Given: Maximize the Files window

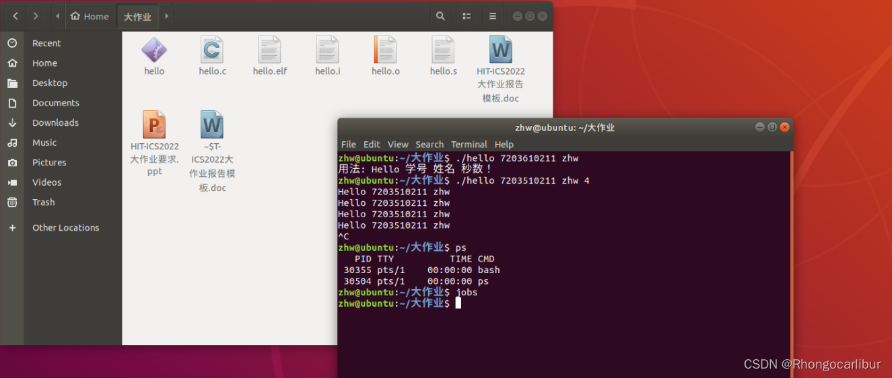Looking at the screenshot, I should pyautogui.click(x=530, y=16).
